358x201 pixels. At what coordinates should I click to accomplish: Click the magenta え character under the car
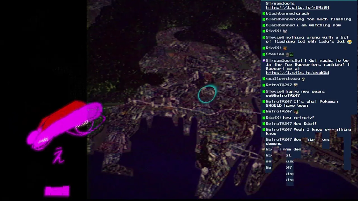click(59, 156)
